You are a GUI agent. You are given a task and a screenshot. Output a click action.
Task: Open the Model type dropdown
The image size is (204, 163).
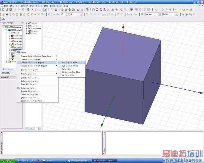(x=177, y=14)
